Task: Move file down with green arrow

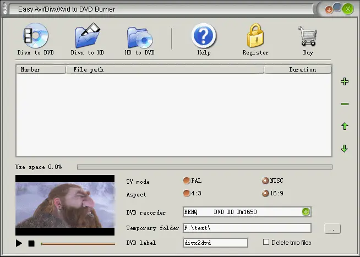Action: click(345, 149)
